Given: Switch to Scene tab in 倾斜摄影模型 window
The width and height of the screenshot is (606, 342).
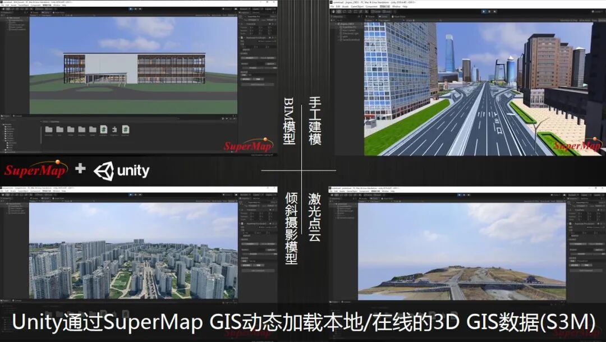Looking at the screenshot, I should [34, 198].
